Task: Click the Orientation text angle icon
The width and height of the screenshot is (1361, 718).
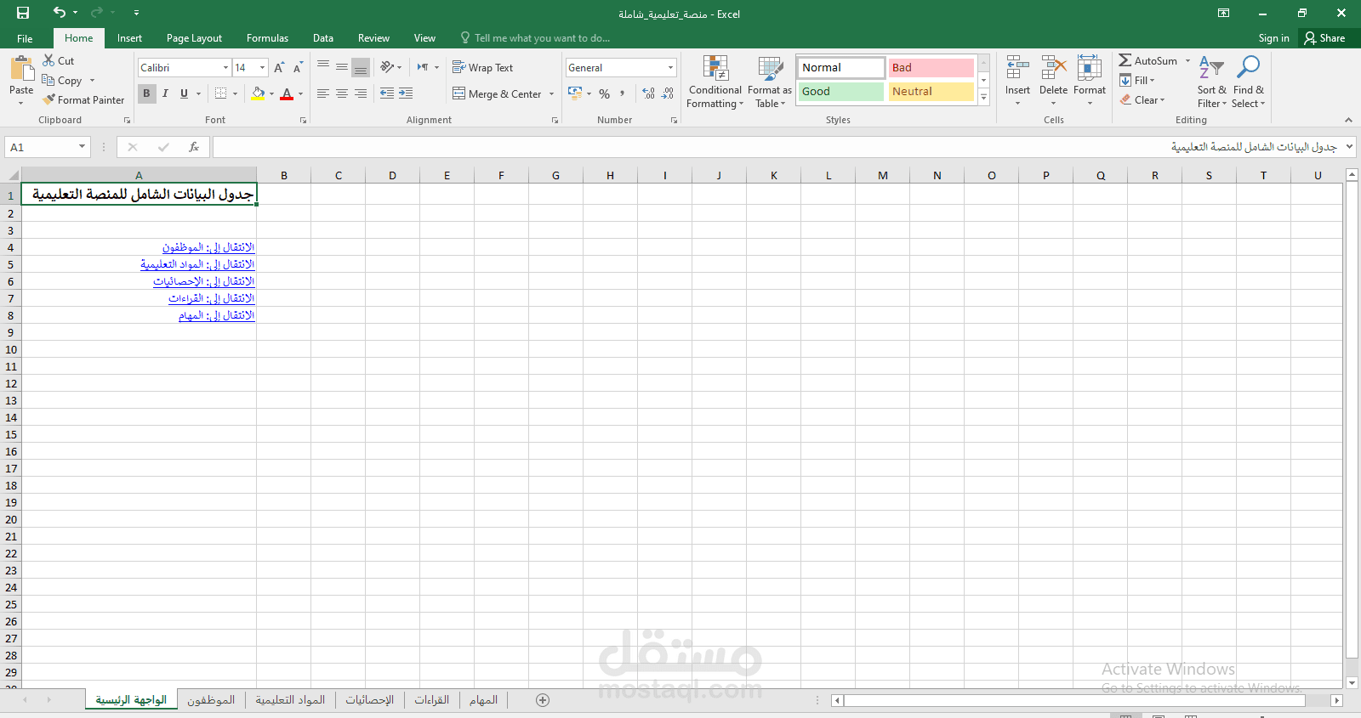Action: pyautogui.click(x=387, y=66)
